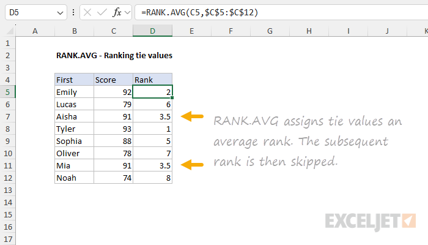Click Noah's rank cell showing 8
This screenshot has height=245, width=428.
coord(153,178)
